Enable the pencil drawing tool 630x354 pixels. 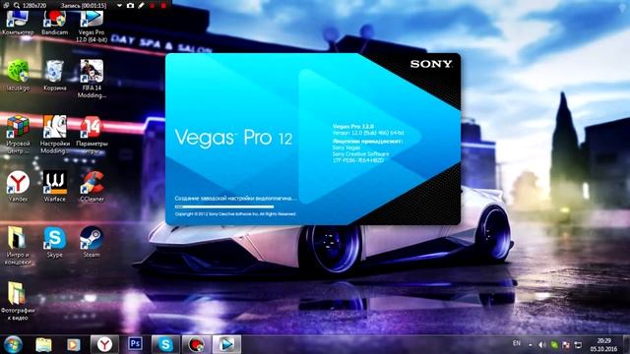(141, 6)
